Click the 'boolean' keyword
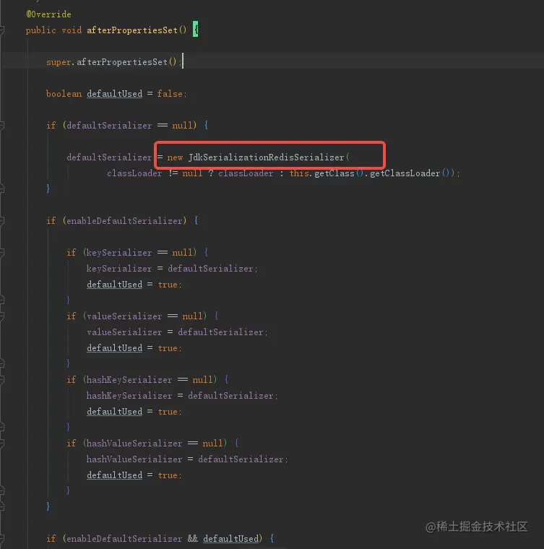The height and width of the screenshot is (549, 544). pos(64,94)
